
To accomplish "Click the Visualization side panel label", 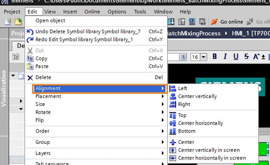I will [3, 89].
